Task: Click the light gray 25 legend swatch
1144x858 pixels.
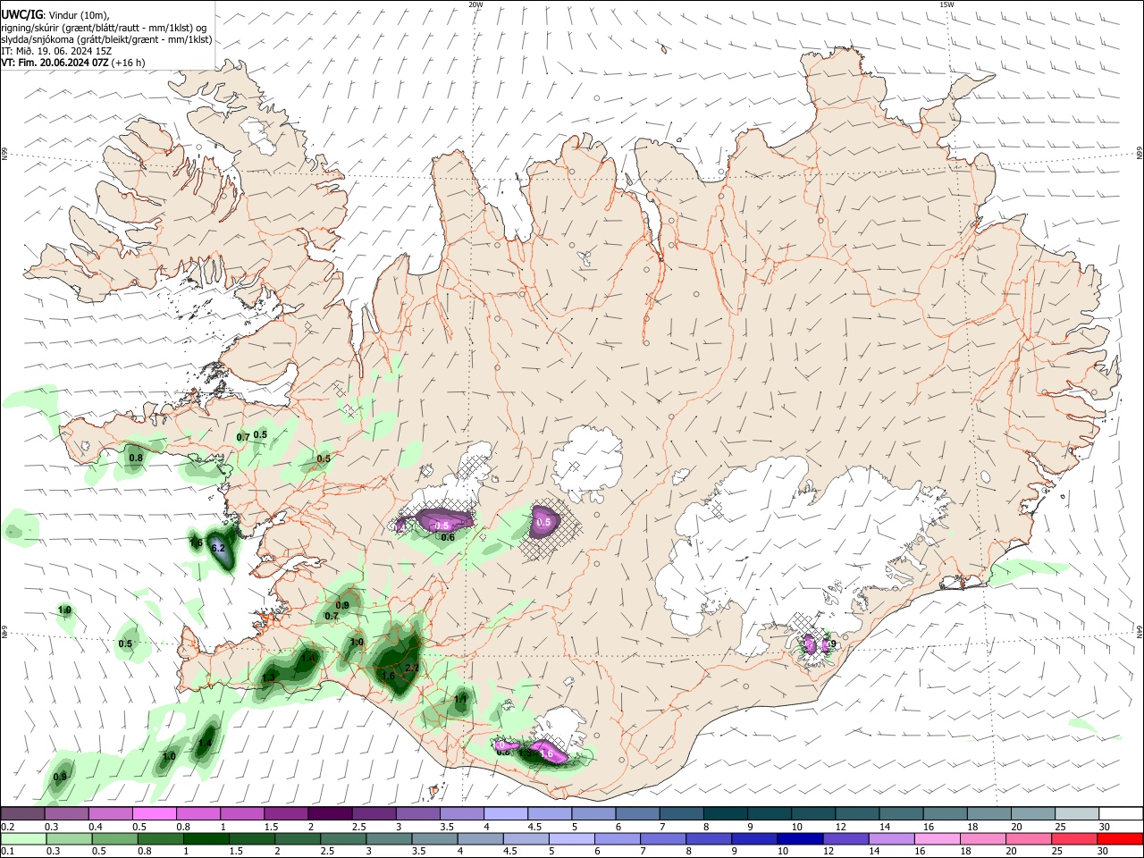Action: click(x=1076, y=814)
